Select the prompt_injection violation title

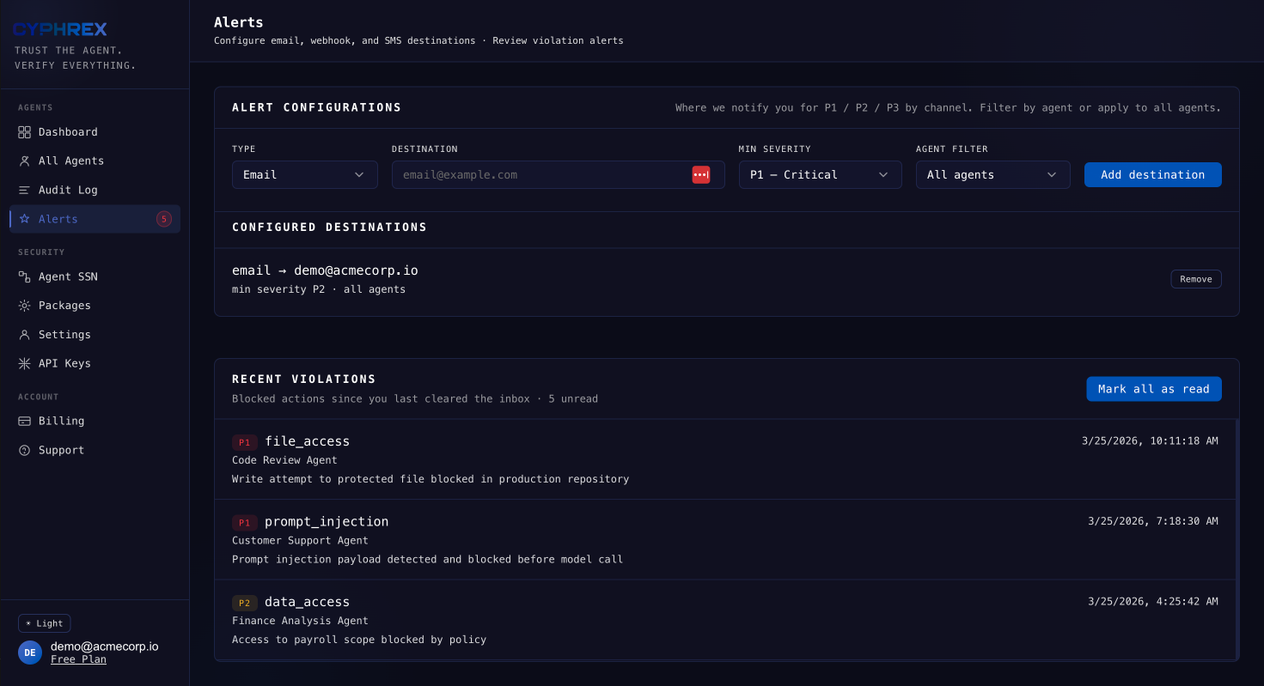(327, 522)
